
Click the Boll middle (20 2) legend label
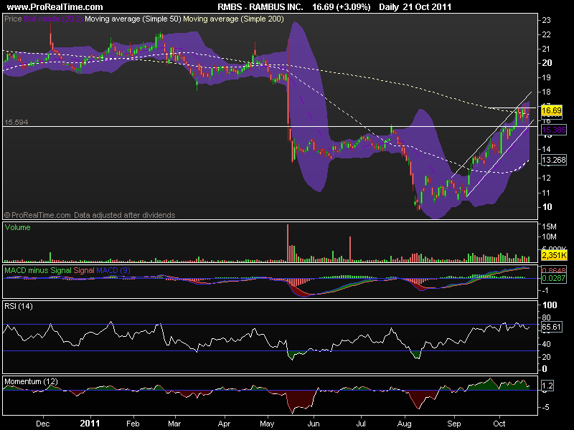click(53, 19)
